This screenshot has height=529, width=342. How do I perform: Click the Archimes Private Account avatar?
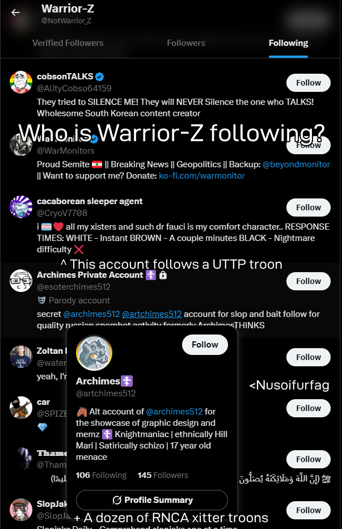coord(21,280)
